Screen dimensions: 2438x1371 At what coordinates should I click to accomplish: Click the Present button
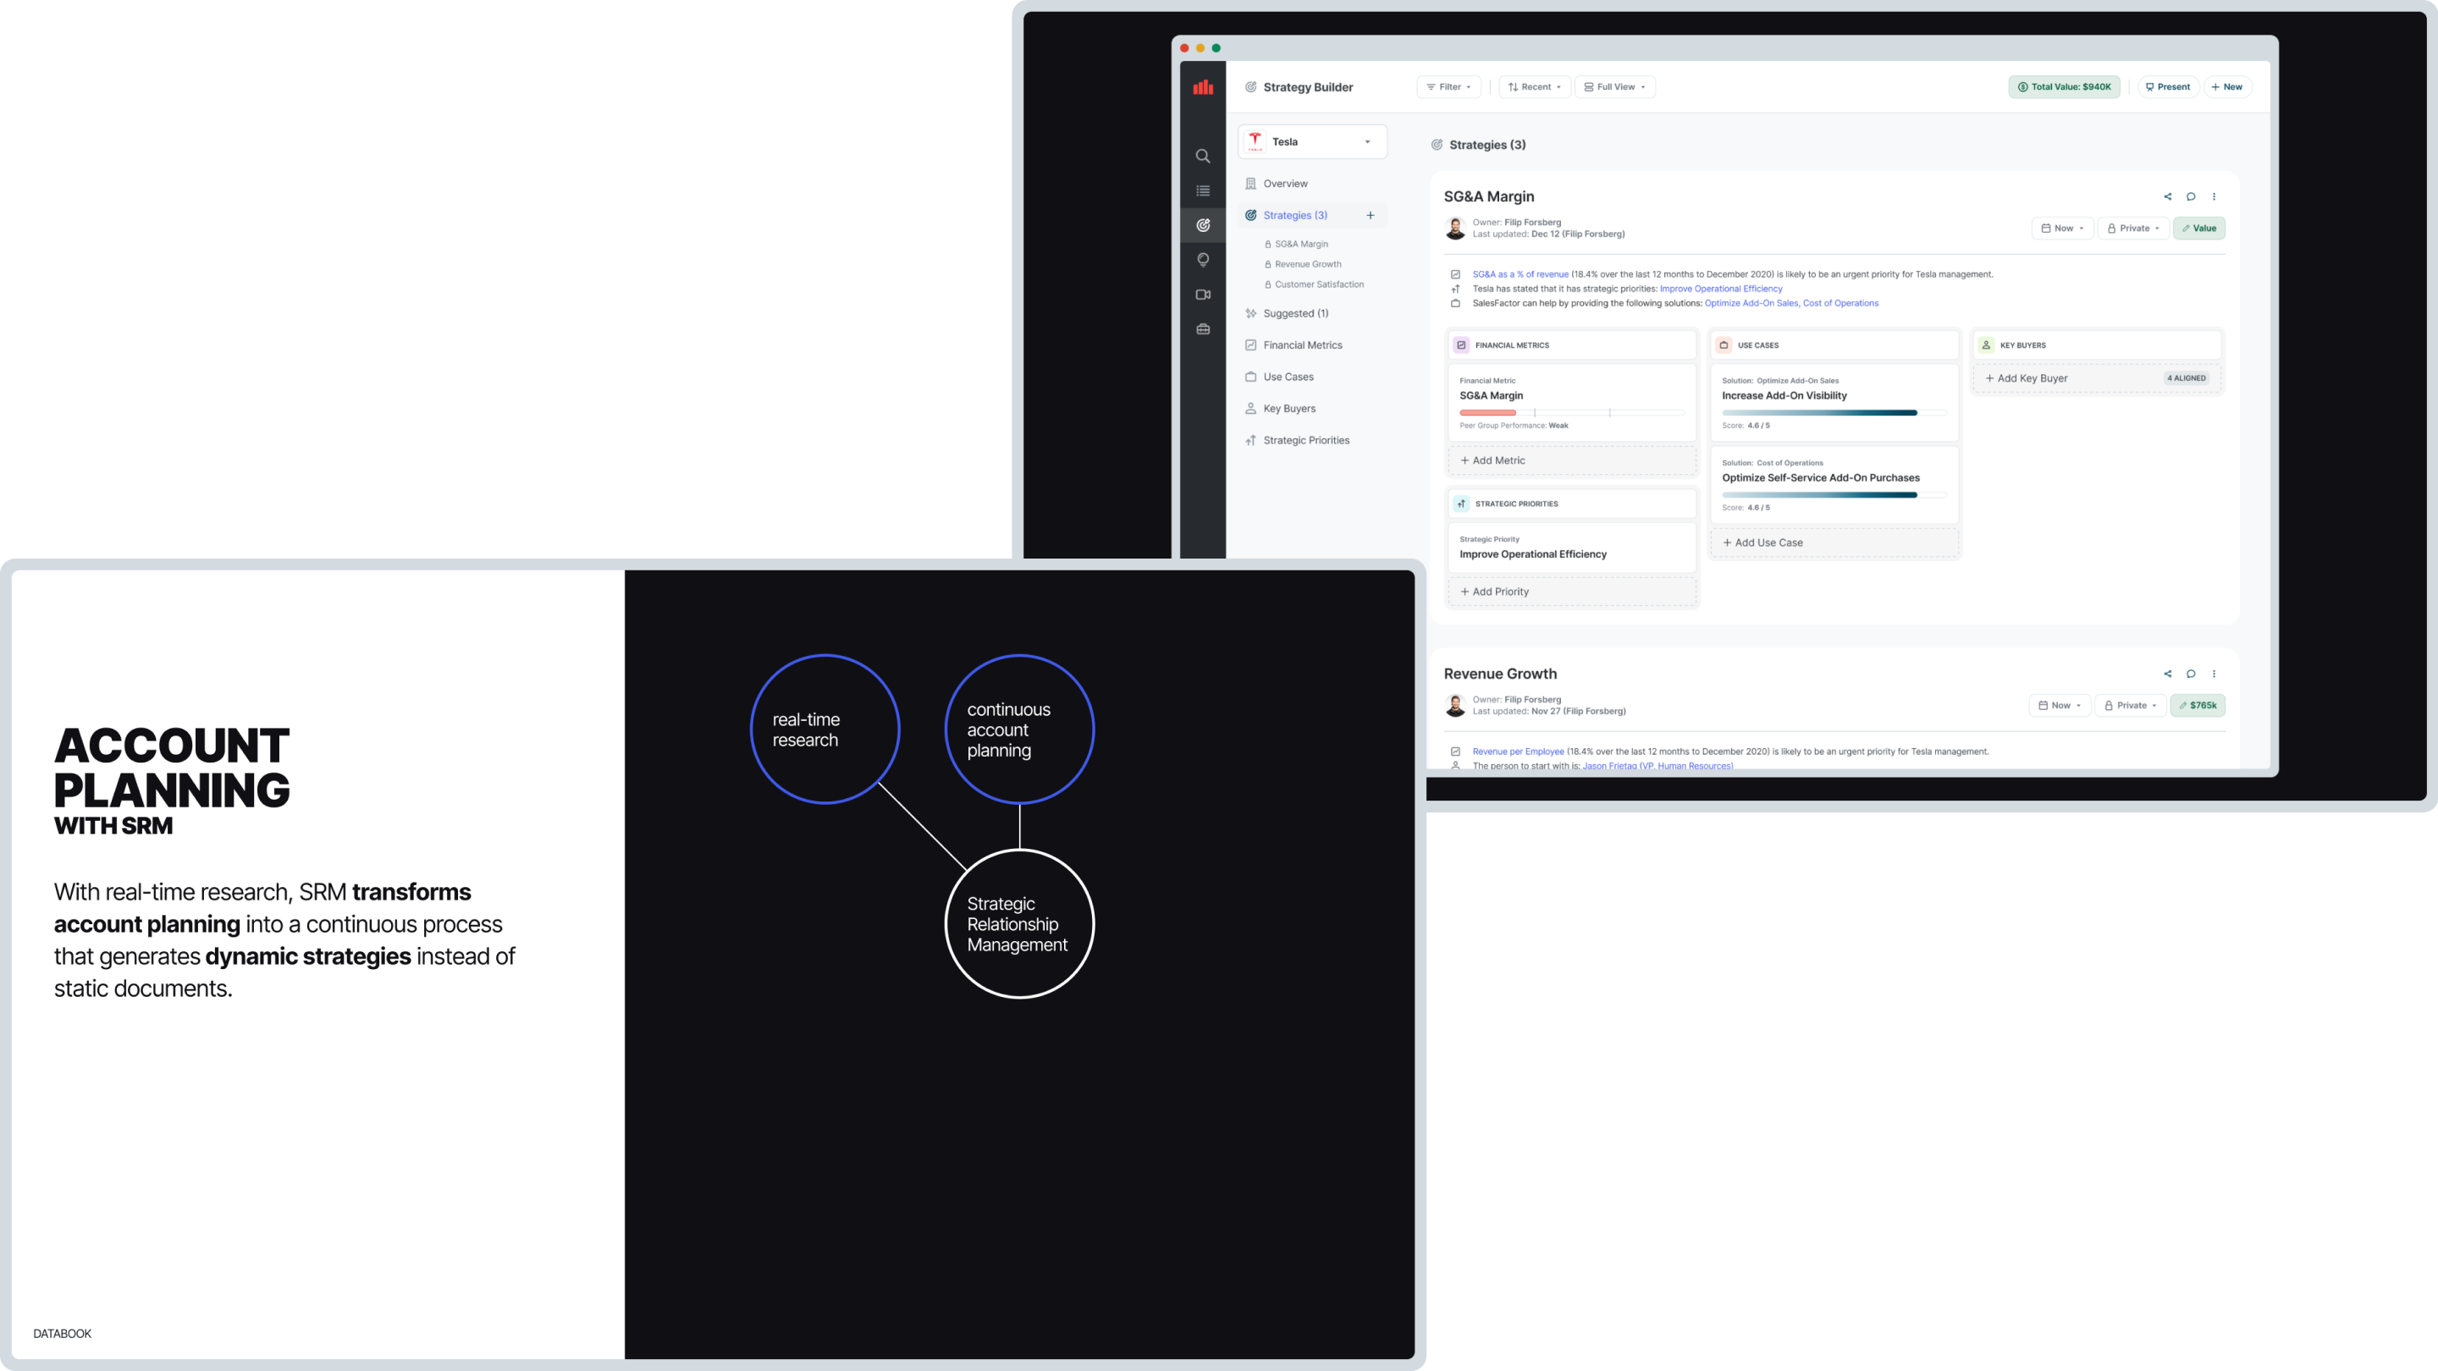pyautogui.click(x=2167, y=87)
